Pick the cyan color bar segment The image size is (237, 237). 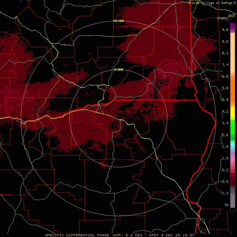pyautogui.click(x=233, y=145)
